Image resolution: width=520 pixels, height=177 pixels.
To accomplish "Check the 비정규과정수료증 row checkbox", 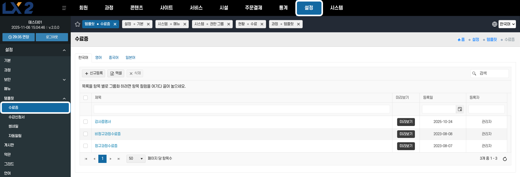I will pos(85,134).
